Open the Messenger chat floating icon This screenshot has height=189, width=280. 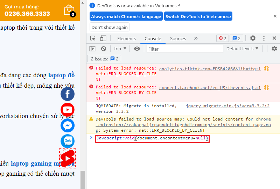tap(68, 125)
